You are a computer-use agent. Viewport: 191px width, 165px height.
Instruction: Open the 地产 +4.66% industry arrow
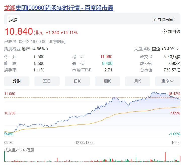48,49
